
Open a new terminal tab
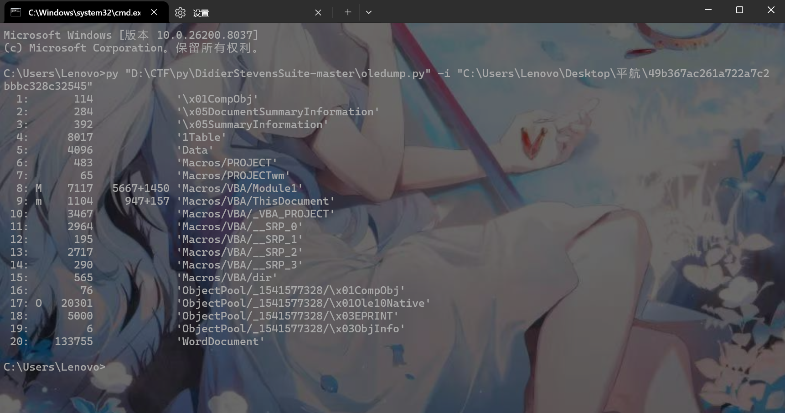[348, 12]
